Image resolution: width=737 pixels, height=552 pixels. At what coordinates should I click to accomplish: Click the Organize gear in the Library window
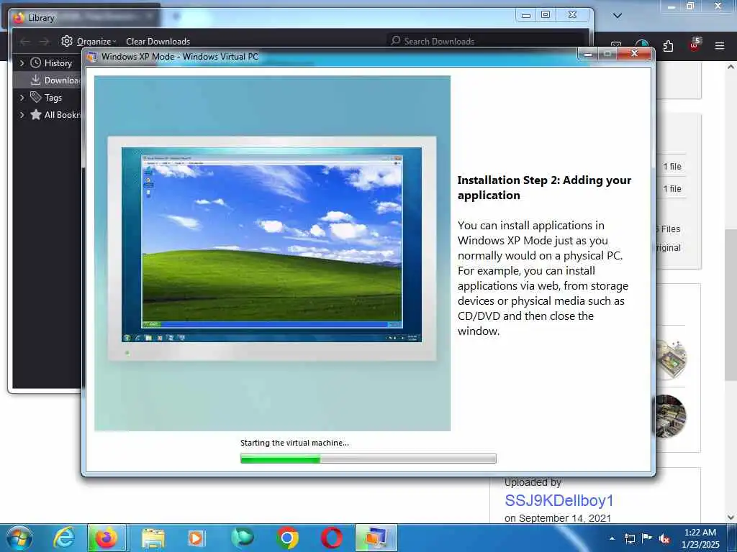pos(67,41)
